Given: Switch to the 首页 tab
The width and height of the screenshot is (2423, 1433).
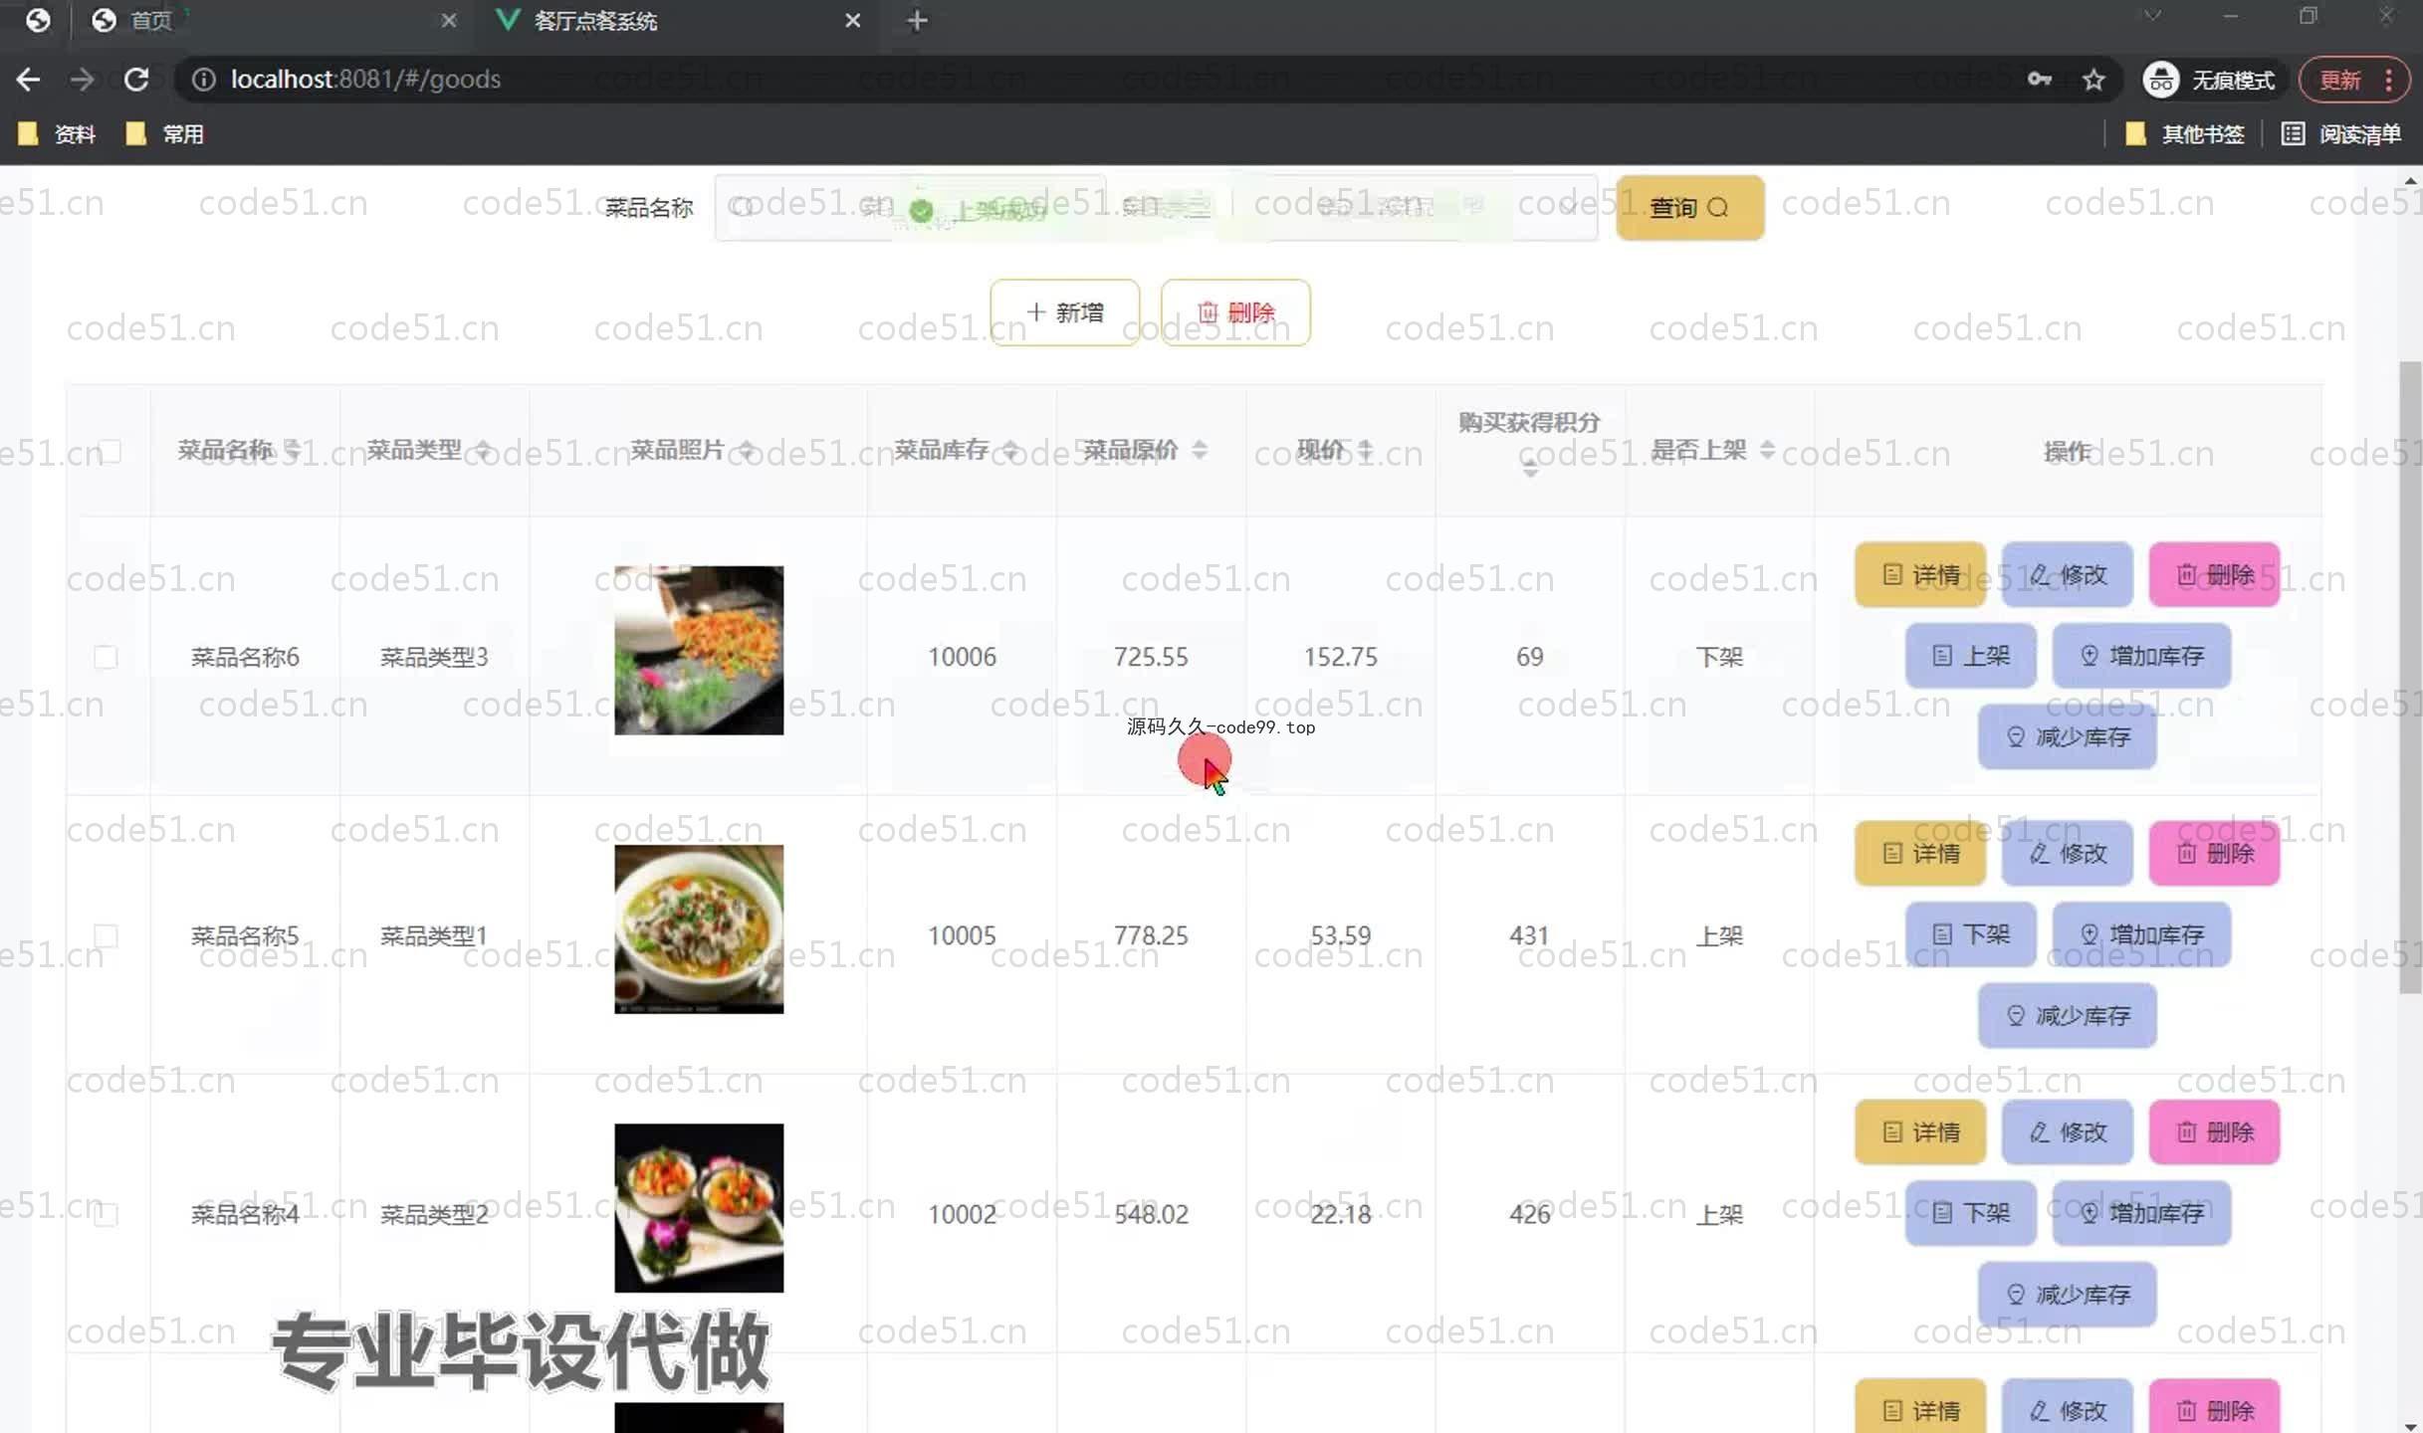Looking at the screenshot, I should click(x=269, y=20).
